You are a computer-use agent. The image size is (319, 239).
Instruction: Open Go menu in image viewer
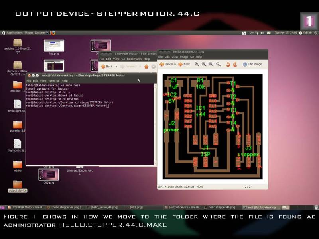click(192, 57)
